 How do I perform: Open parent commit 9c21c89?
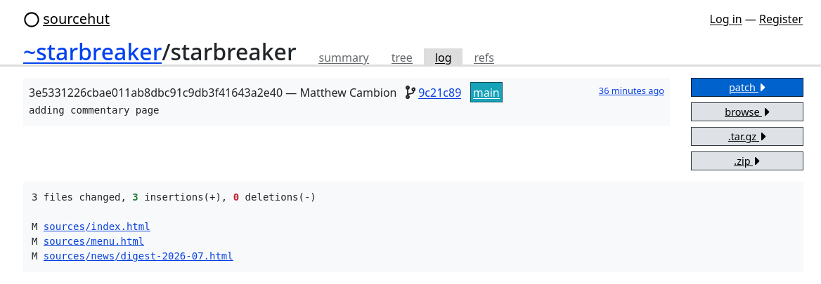[x=440, y=93]
